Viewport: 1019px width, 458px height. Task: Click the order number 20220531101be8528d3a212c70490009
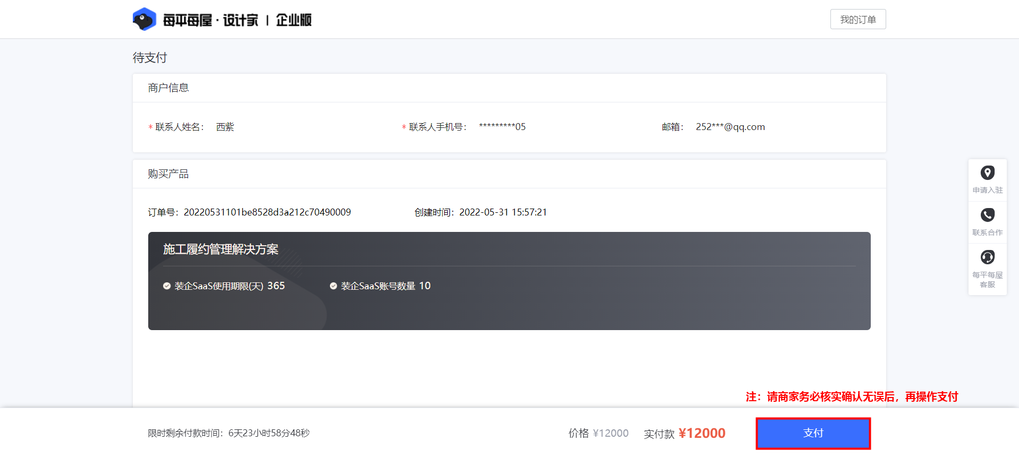point(267,212)
